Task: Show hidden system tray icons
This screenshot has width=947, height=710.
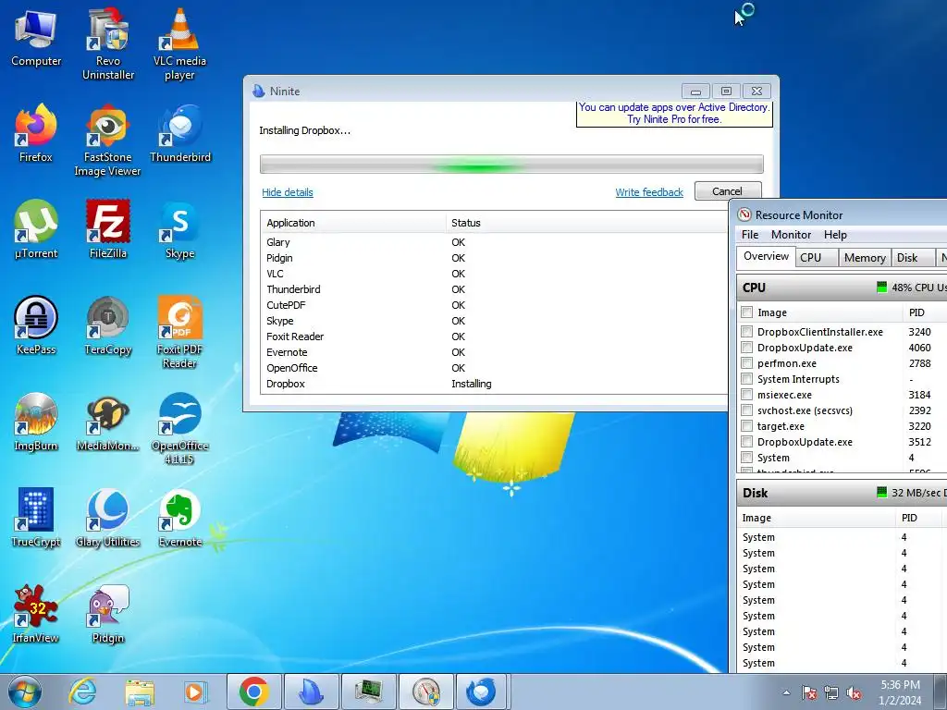Action: (x=786, y=692)
